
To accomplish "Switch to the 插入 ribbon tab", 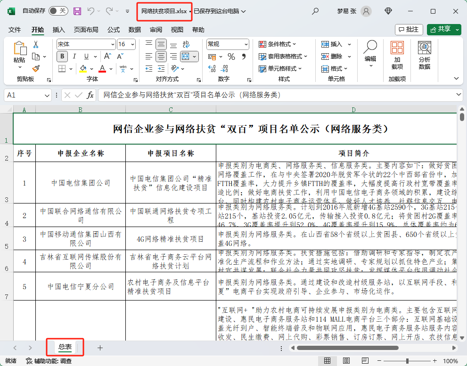I will pyautogui.click(x=59, y=29).
